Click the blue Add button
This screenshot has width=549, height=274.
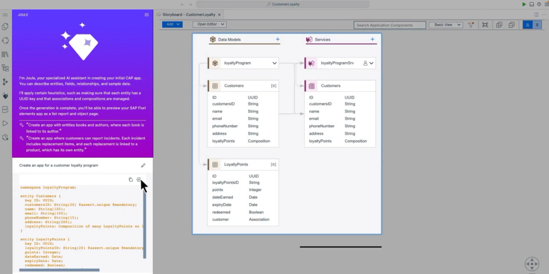pos(172,24)
